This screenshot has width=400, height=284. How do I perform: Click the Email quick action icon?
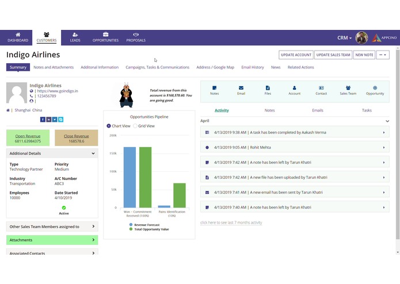(x=241, y=88)
